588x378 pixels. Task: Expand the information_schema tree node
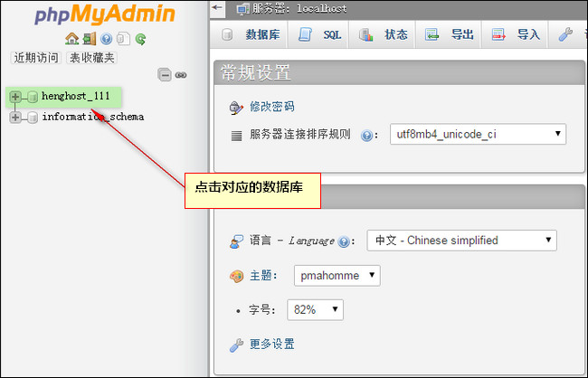click(x=15, y=117)
